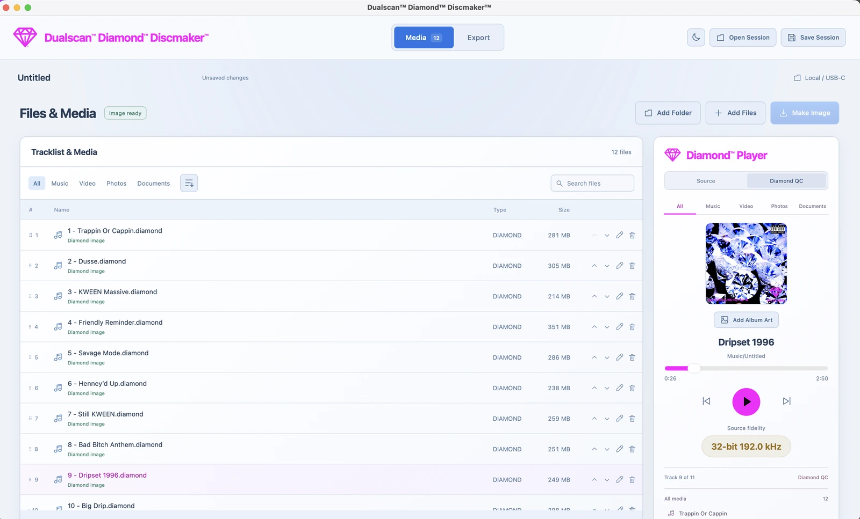
Task: Click the Search files field
Action: [592, 184]
